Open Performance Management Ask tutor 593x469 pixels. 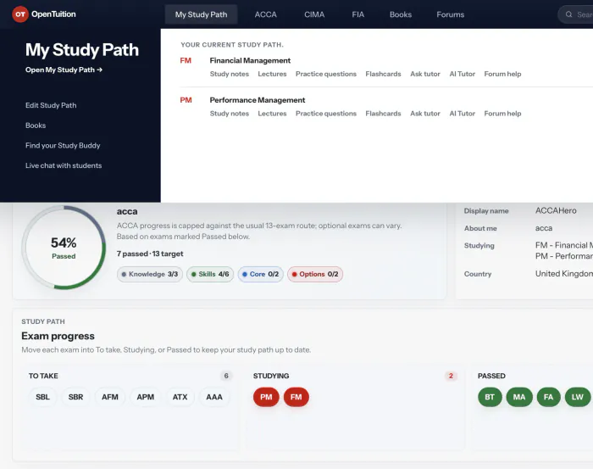point(425,113)
